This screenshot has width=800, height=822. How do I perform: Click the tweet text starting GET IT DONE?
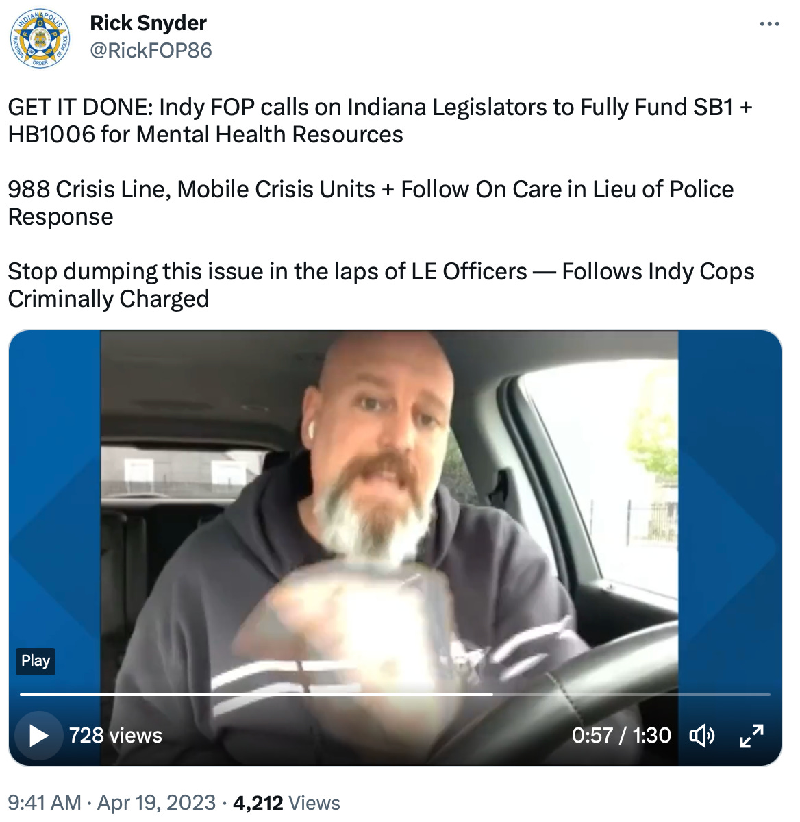pyautogui.click(x=380, y=121)
